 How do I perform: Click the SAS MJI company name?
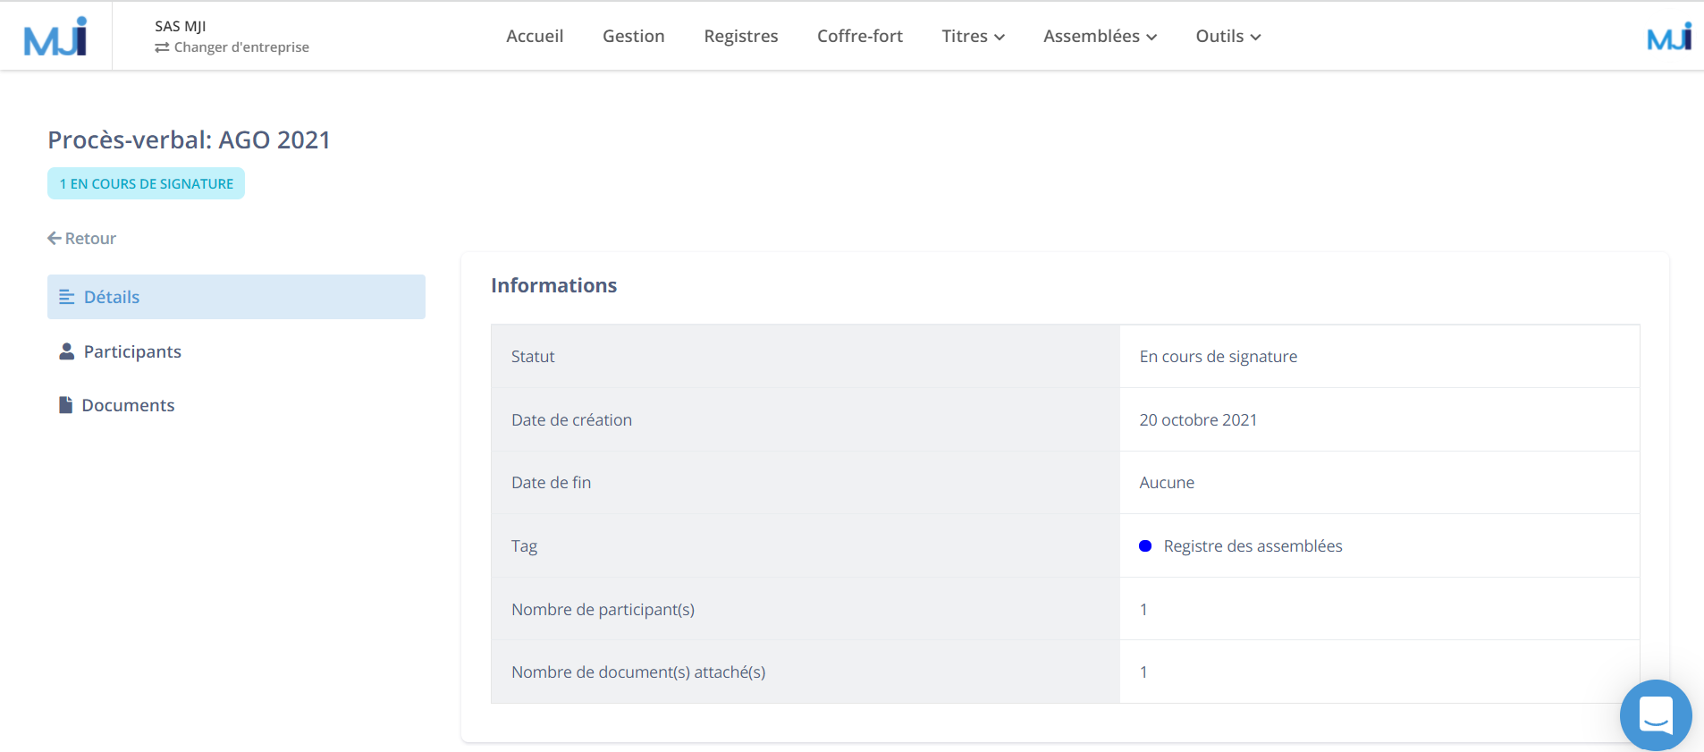click(x=181, y=27)
